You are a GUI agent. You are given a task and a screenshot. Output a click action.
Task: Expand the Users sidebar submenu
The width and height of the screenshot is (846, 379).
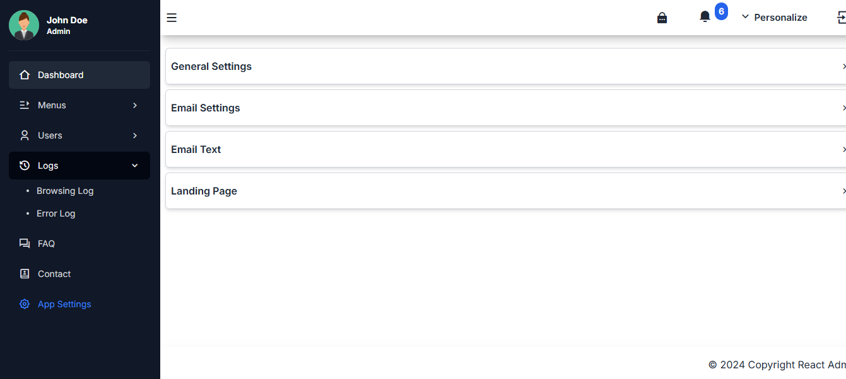tap(79, 135)
